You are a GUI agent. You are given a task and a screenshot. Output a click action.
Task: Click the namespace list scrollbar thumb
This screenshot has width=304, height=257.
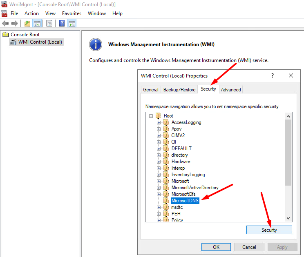(x=288, y=153)
